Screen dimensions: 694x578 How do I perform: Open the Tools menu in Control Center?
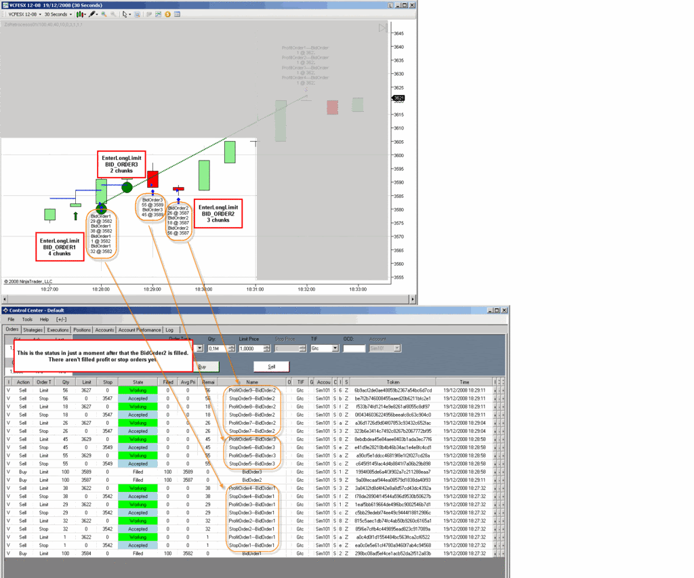[x=27, y=319]
